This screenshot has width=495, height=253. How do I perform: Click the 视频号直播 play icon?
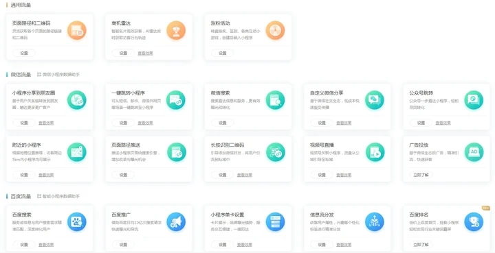tap(375, 152)
